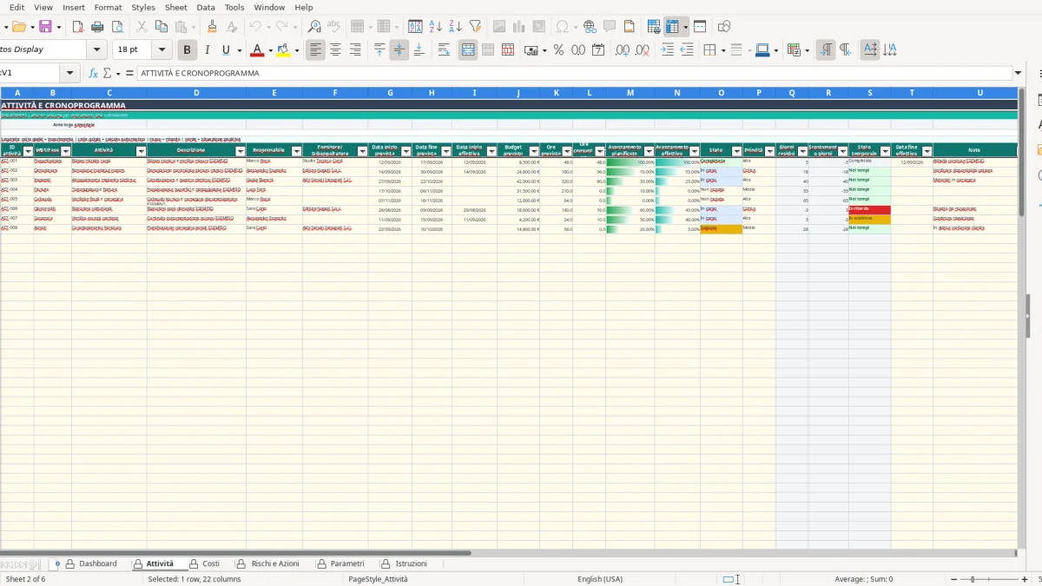Click the Decrease Indent icon
The image size is (1042, 586).
687,50
